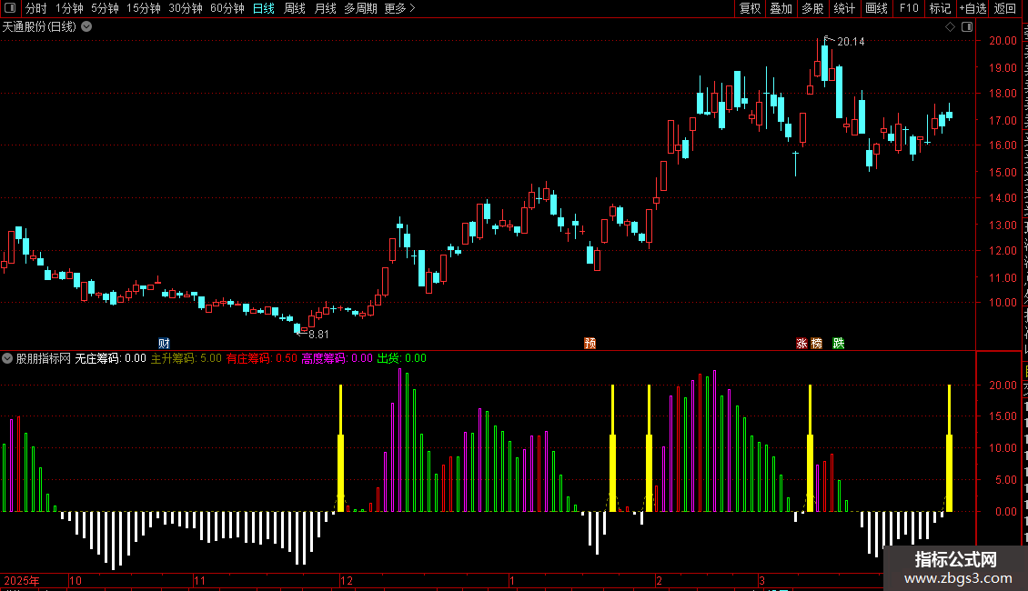Switch to 周线 weekly view
Viewport: 1028px width, 591px height.
click(295, 8)
